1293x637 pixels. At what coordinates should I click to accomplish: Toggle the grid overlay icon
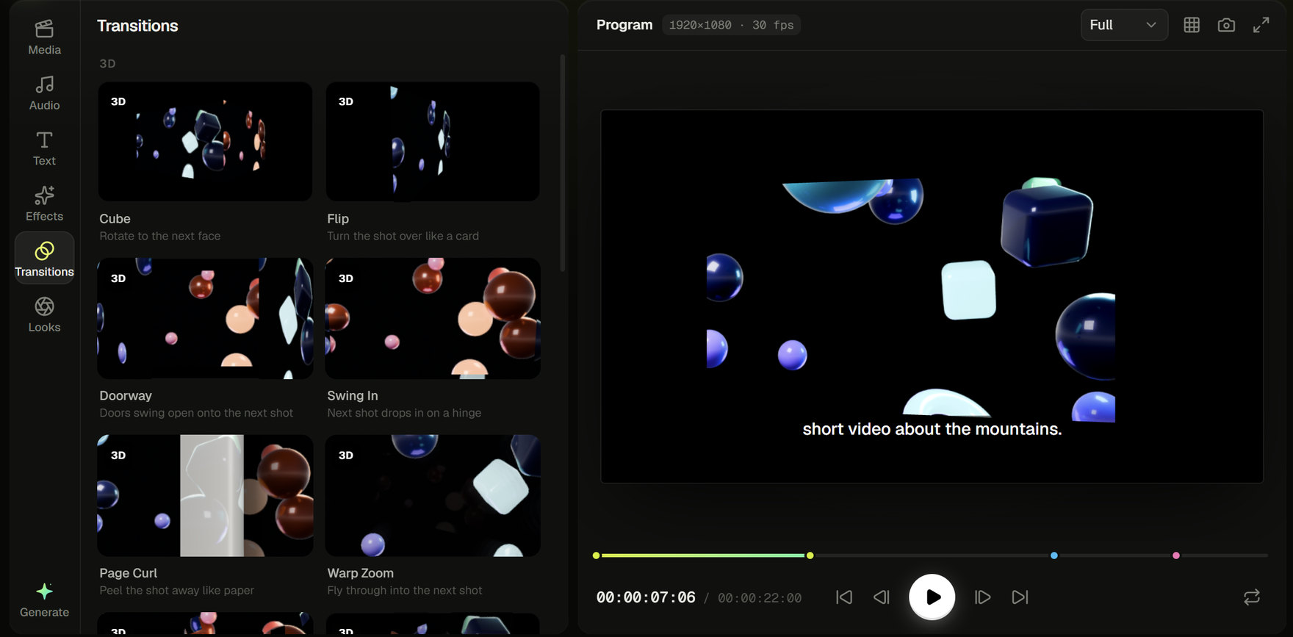(1192, 25)
